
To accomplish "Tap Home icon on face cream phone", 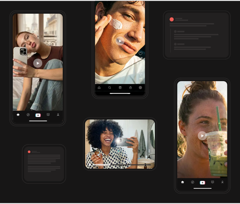I will pos(99,87).
